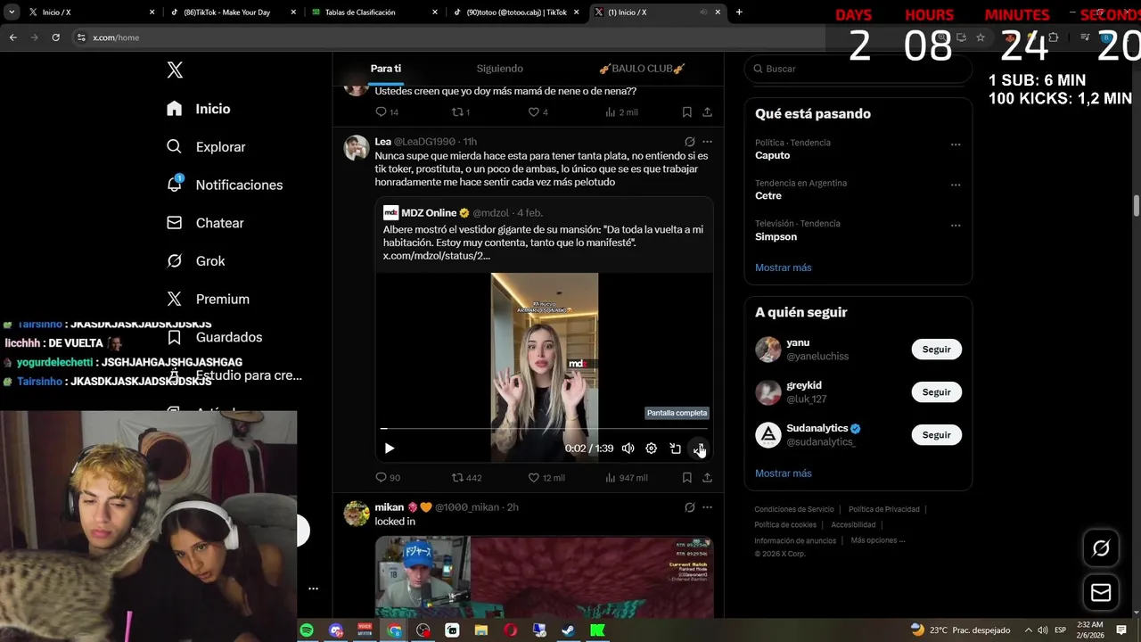The width and height of the screenshot is (1141, 642).
Task: Switch to the Siguiendo tab
Action: point(499,69)
